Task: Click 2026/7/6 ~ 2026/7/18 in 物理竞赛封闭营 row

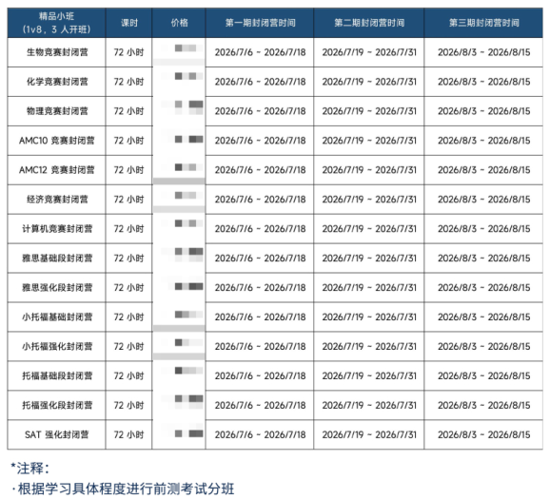Action: 260,111
